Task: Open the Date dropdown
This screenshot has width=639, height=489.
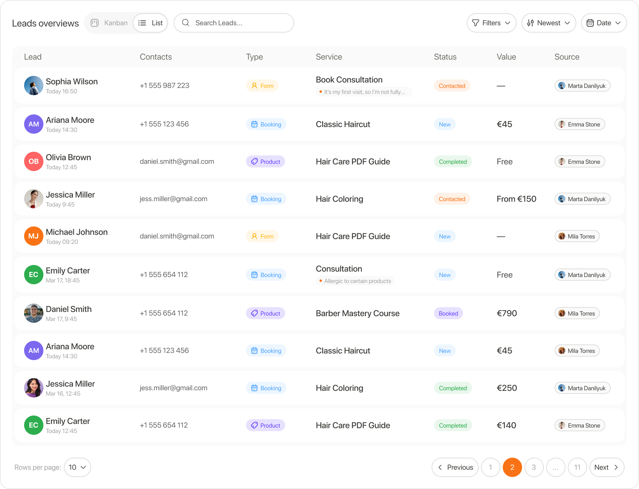Action: (x=604, y=23)
